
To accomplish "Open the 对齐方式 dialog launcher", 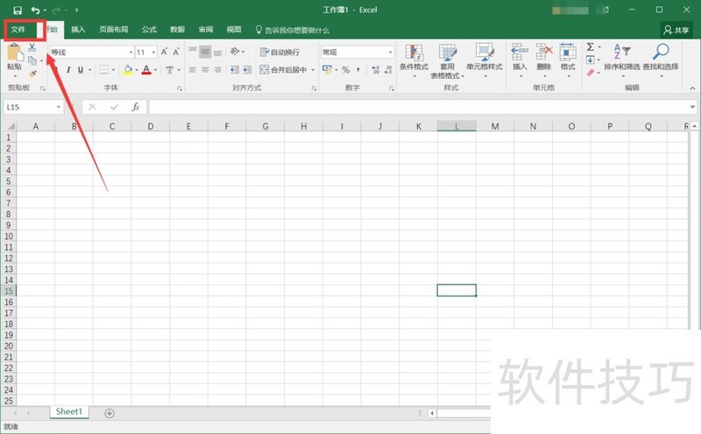I will 314,88.
